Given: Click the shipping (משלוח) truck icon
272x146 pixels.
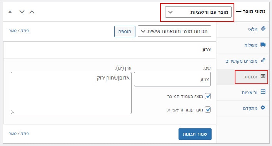Looking at the screenshot, I should (263, 45).
